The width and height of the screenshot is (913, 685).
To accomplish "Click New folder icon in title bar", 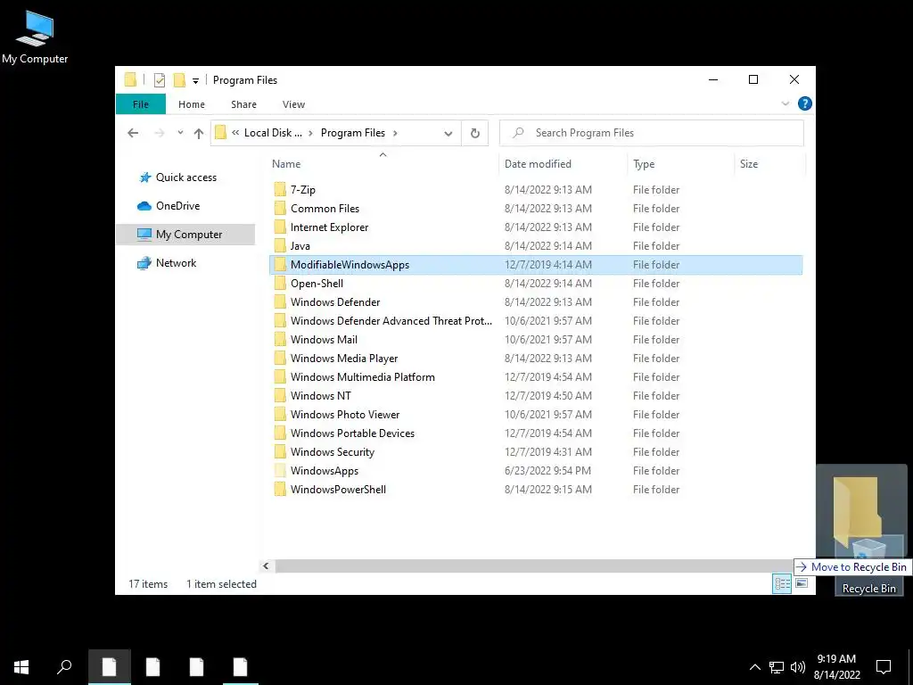I will click(x=180, y=79).
